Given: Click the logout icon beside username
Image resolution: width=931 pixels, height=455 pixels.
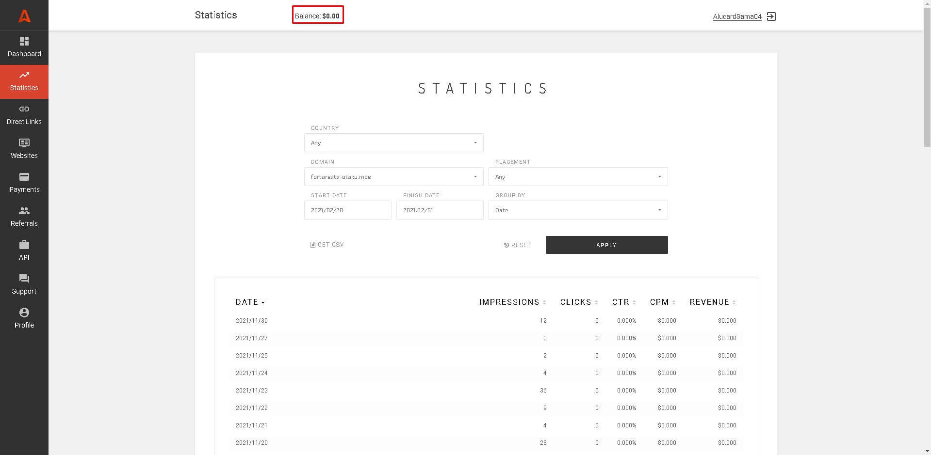Looking at the screenshot, I should pos(771,16).
